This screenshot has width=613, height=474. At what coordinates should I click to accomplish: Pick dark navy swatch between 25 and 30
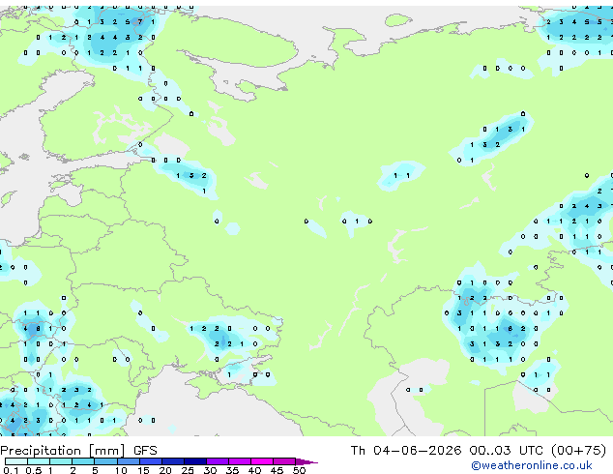195,461
